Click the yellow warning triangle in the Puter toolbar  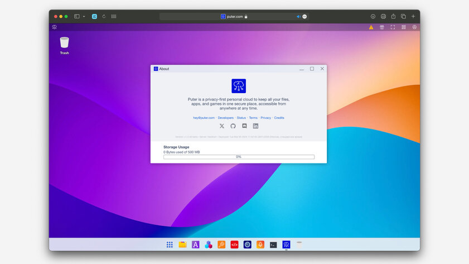tap(371, 27)
